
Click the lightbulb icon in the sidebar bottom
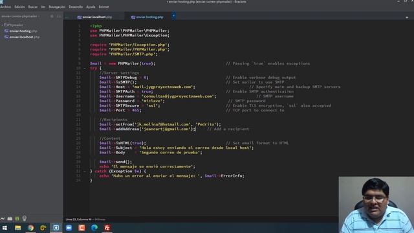click(25, 219)
